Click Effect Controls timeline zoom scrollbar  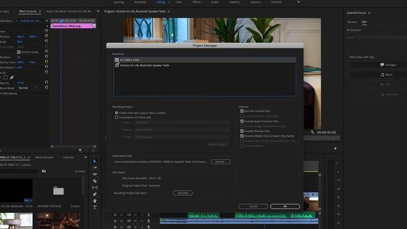tap(73, 146)
